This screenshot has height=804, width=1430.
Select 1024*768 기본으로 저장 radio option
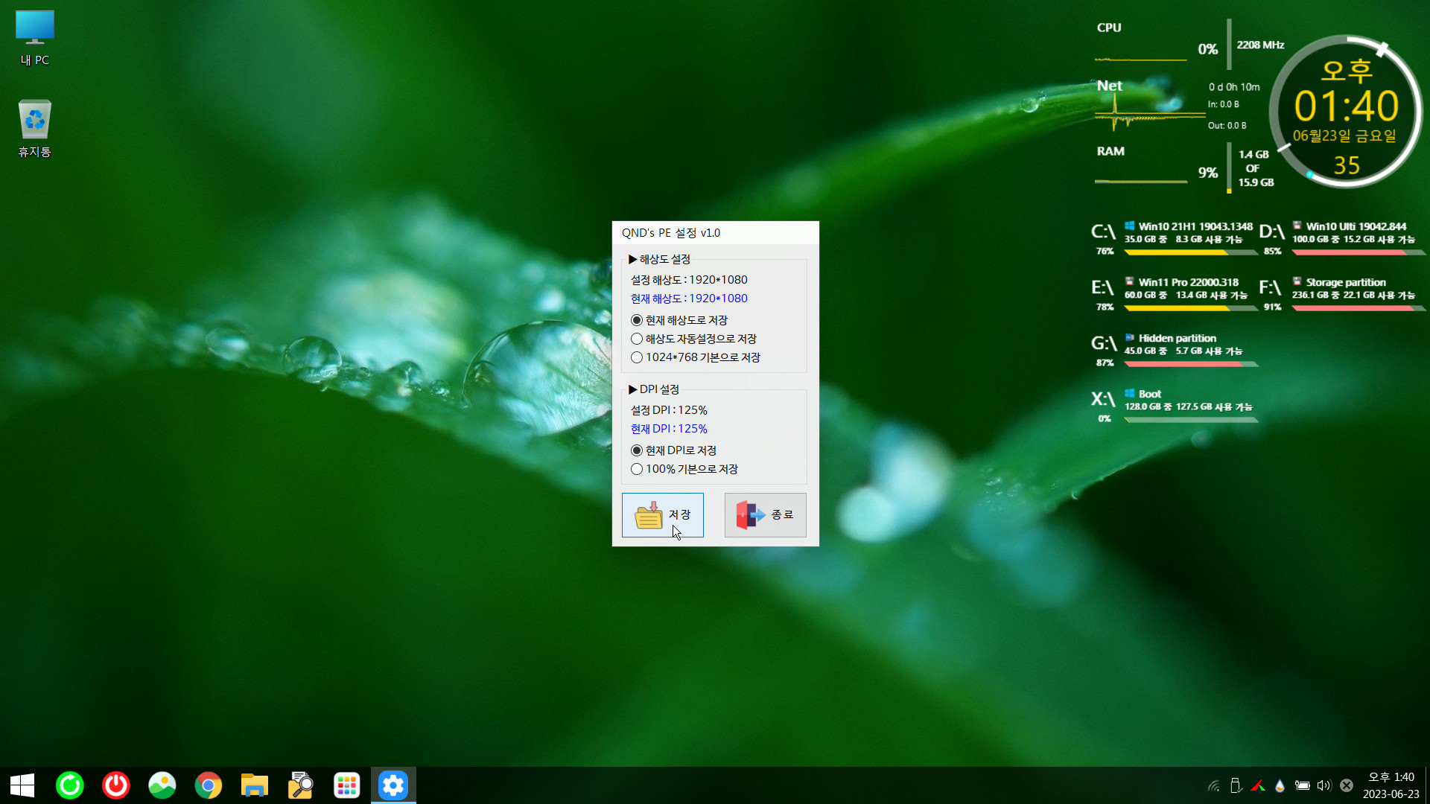tap(696, 357)
